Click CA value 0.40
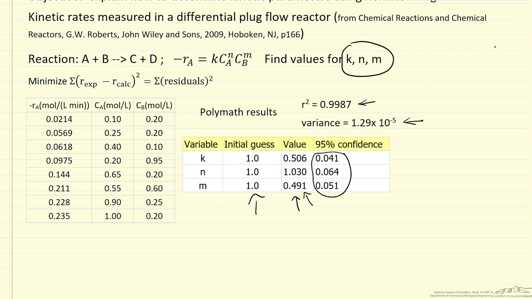This screenshot has height=299, width=532. point(113,147)
